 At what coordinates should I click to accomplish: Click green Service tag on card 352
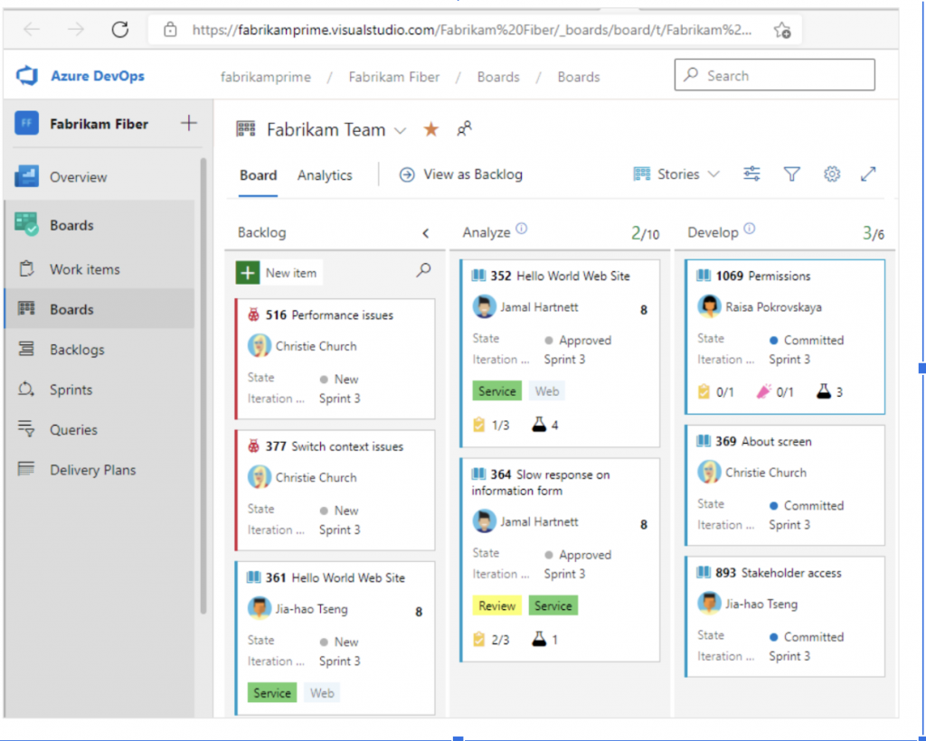tap(496, 391)
